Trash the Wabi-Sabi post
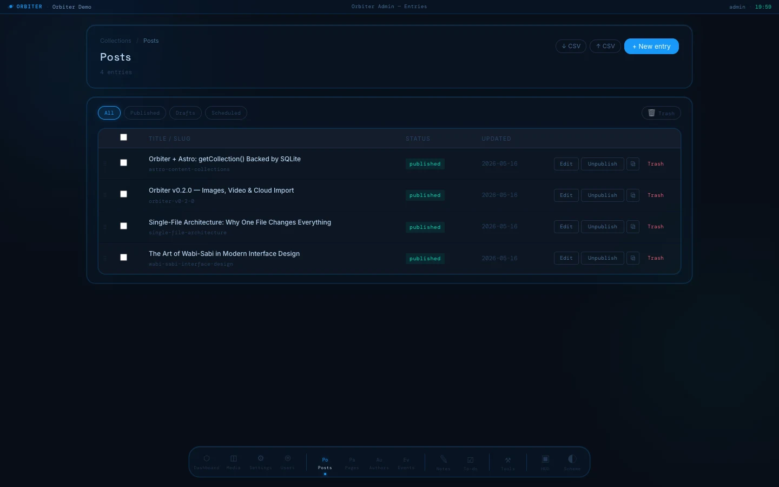The image size is (779, 487). click(656, 258)
